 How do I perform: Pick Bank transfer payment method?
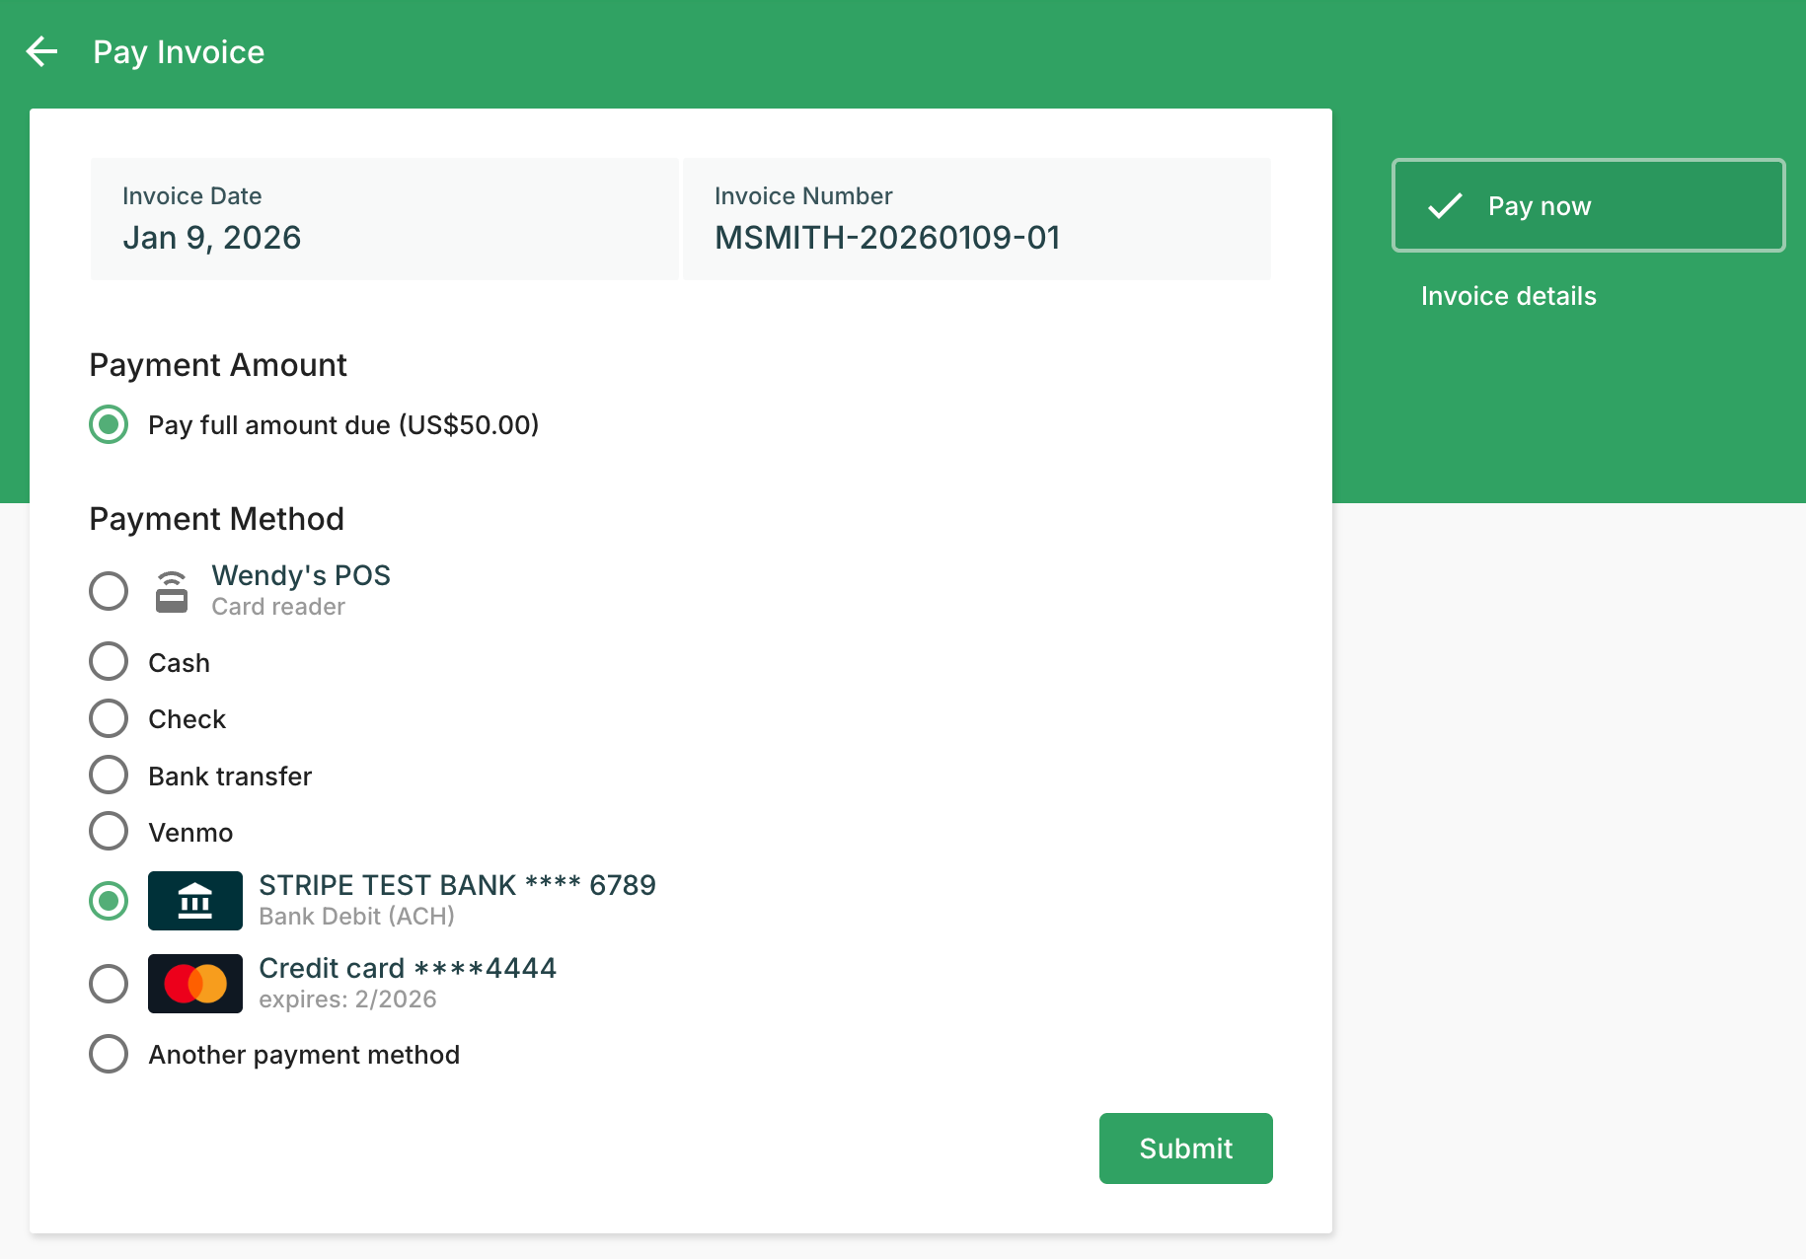[109, 776]
